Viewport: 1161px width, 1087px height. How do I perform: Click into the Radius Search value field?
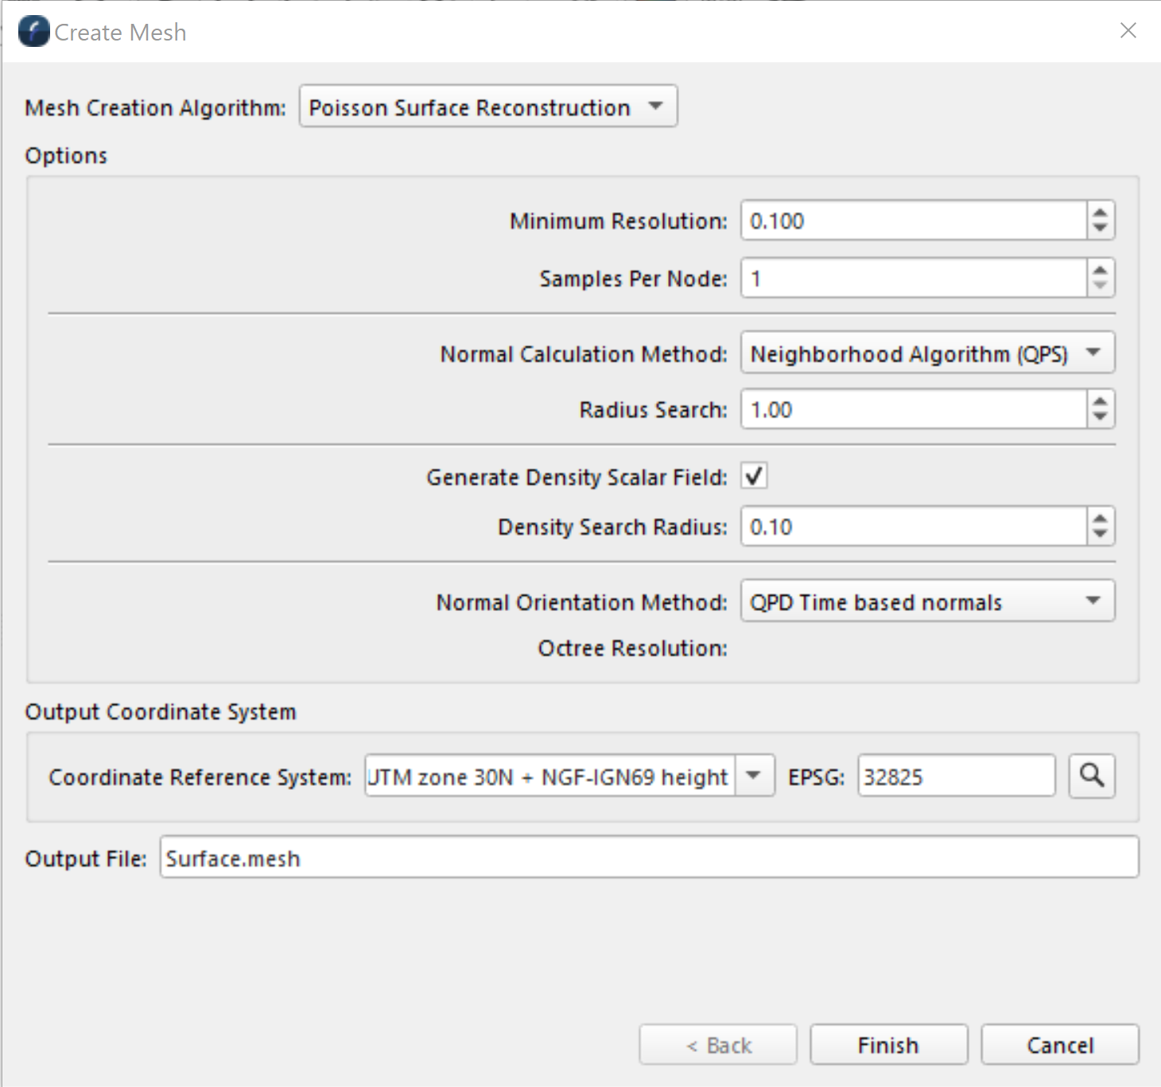click(913, 409)
